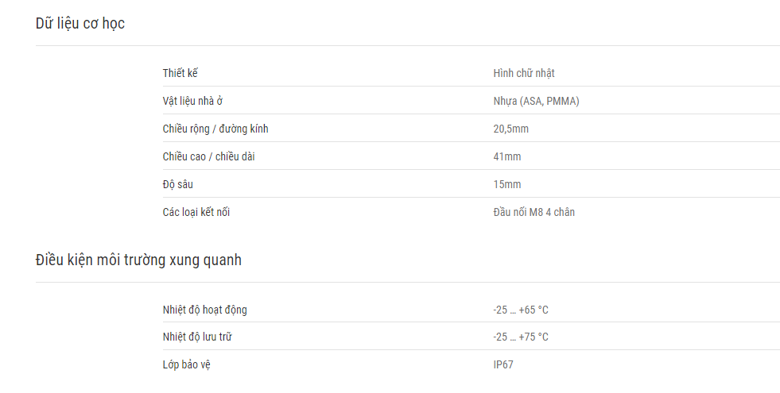Click the 'Nhiệt độ lưu trữ' label

pos(197,337)
